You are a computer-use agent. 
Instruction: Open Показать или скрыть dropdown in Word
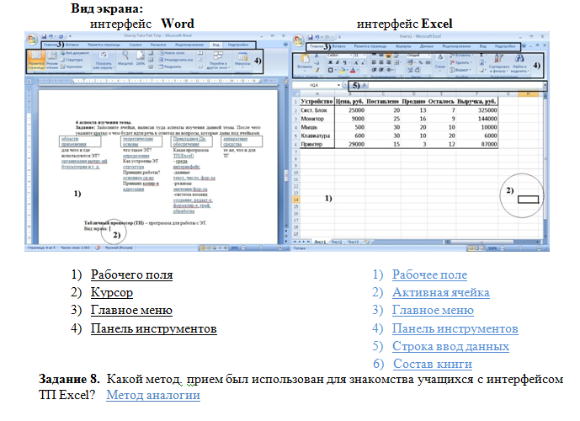(x=104, y=61)
